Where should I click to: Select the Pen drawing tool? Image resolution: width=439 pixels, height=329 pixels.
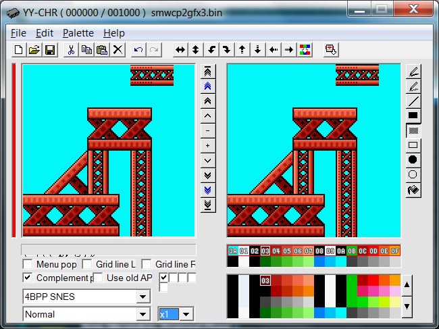413,72
